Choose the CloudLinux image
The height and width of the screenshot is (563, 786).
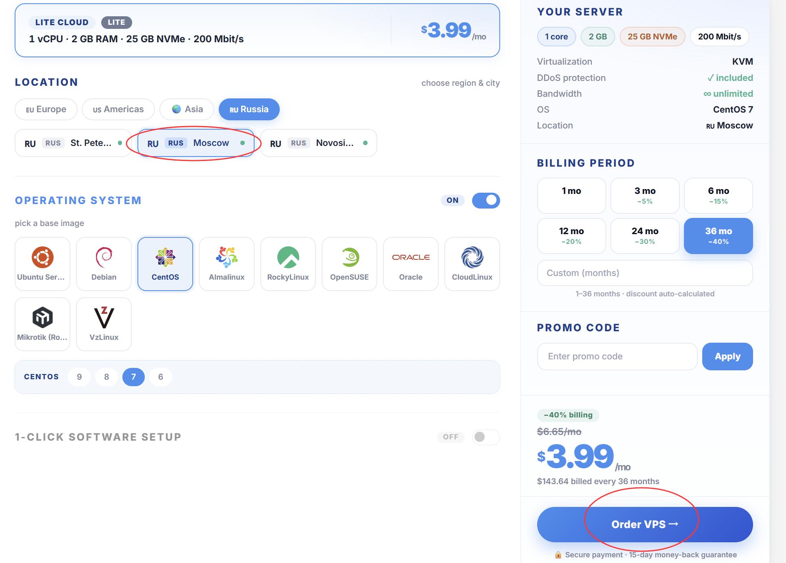(x=472, y=264)
